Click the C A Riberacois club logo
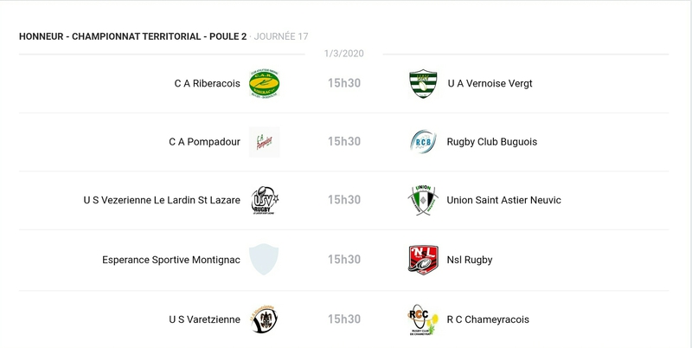The height and width of the screenshot is (348, 692). tap(264, 83)
